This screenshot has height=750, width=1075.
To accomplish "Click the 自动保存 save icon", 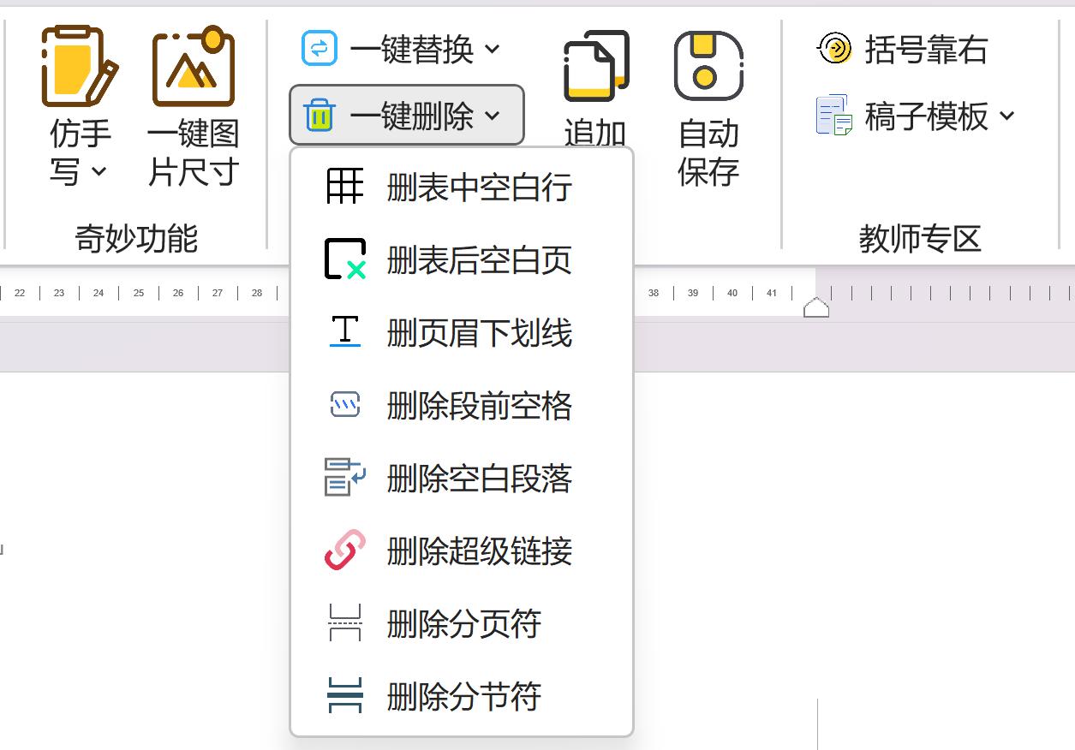I will [709, 64].
